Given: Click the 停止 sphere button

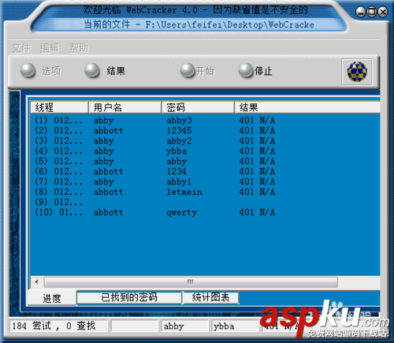Looking at the screenshot, I should point(246,70).
